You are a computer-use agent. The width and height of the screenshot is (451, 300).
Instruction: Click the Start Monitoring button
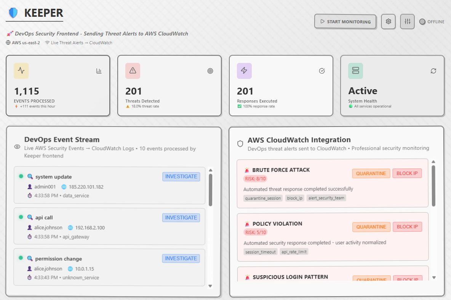(345, 22)
